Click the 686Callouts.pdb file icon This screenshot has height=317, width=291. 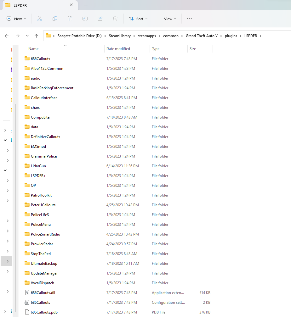point(27,312)
